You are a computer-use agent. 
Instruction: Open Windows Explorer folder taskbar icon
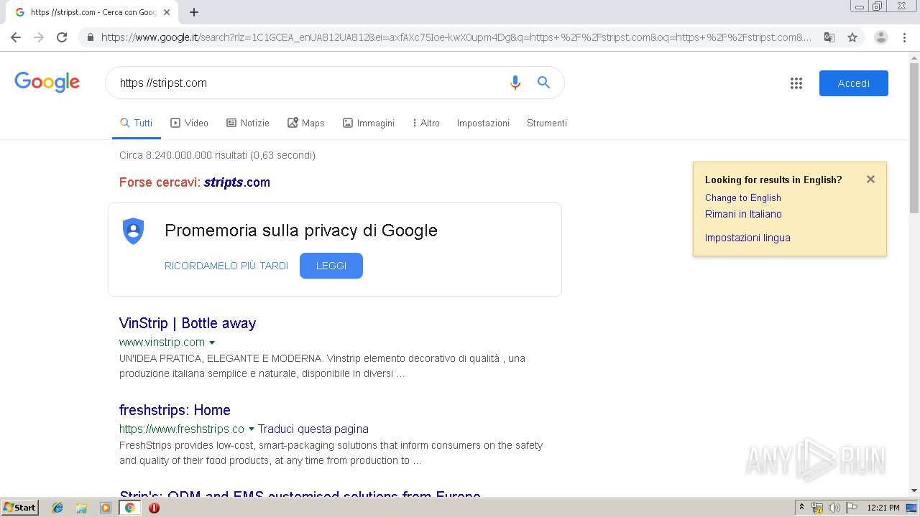pyautogui.click(x=81, y=508)
